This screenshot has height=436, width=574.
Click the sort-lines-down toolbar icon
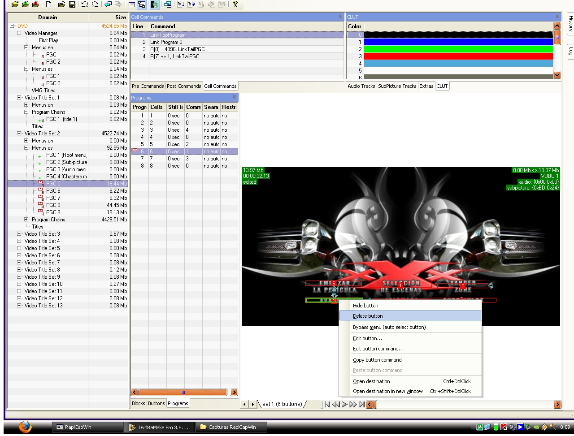(180, 4)
